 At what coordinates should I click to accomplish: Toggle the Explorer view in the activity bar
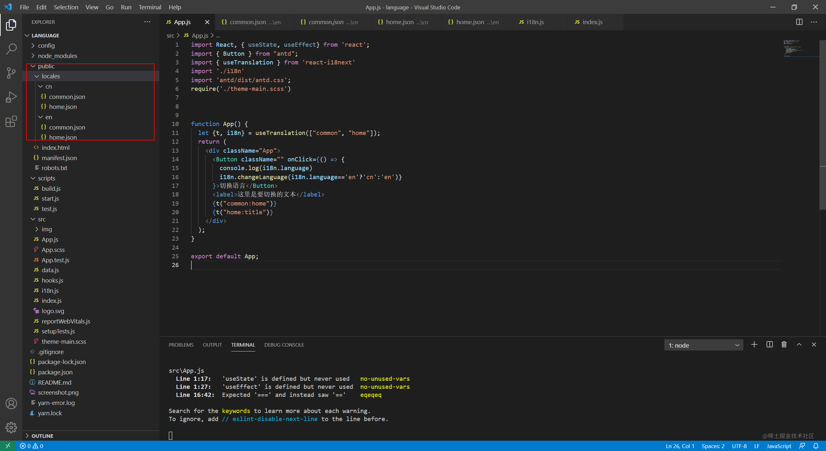click(11, 25)
